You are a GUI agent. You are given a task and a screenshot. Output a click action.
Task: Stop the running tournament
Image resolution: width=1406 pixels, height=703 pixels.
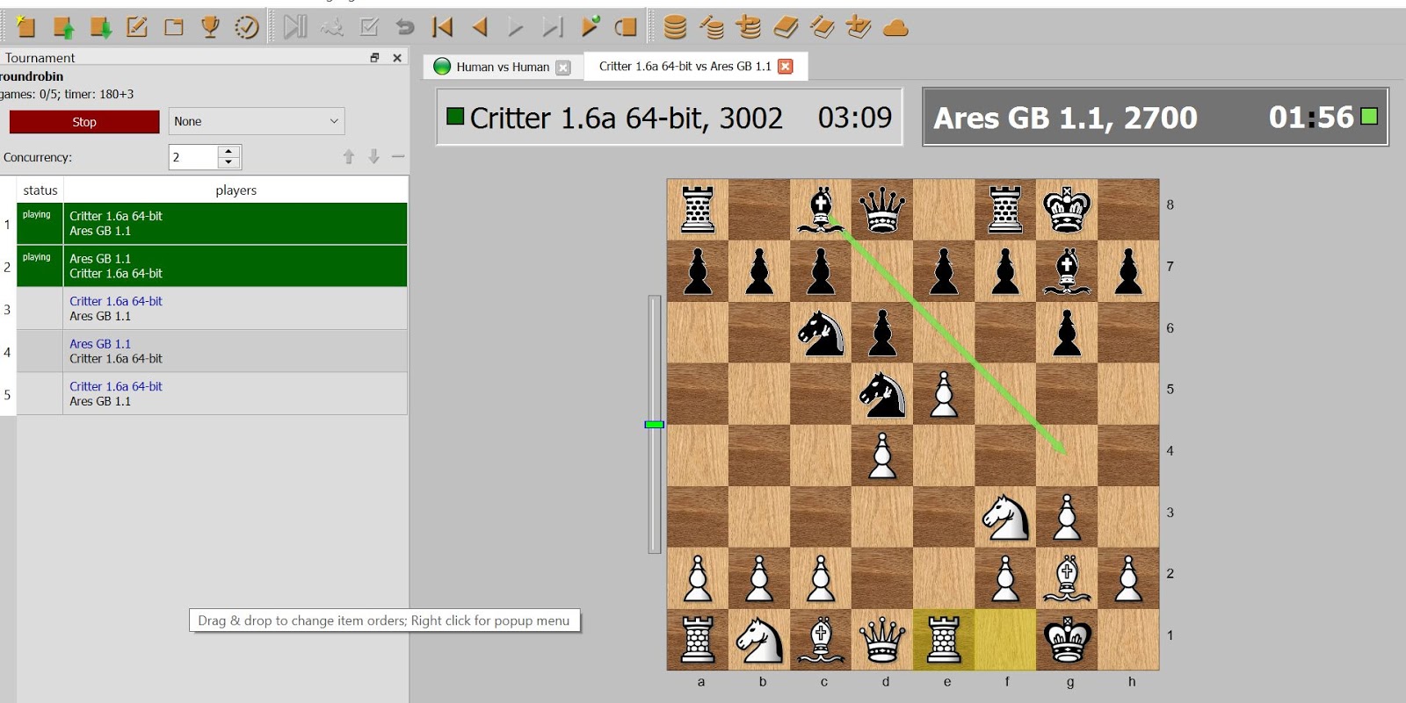[84, 122]
